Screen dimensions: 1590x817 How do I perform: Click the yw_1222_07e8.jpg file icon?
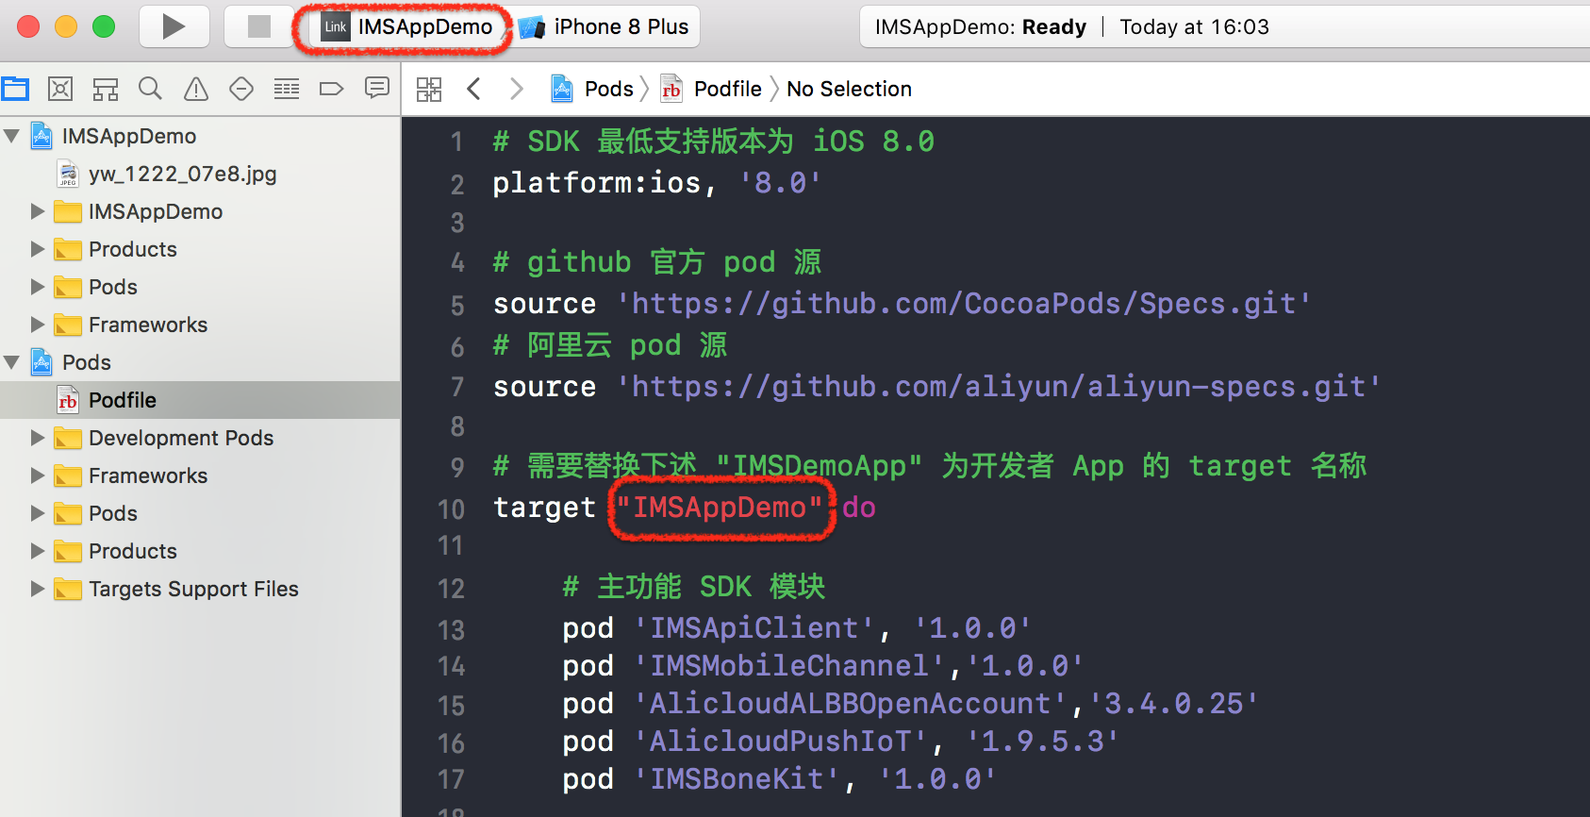coord(68,174)
